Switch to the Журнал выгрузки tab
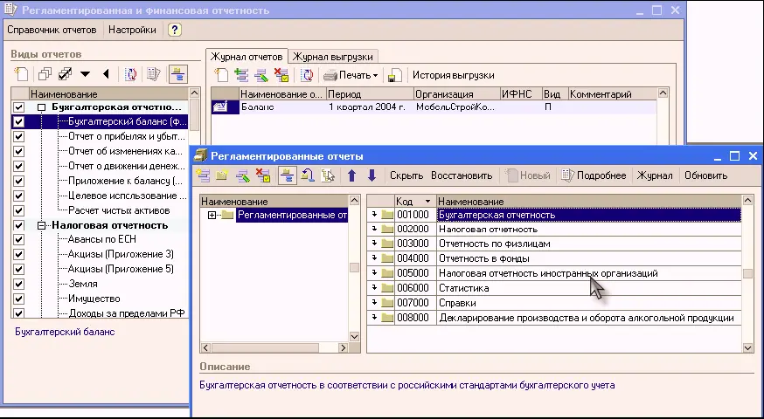Viewport: 764px width, 419px height. 333,57
